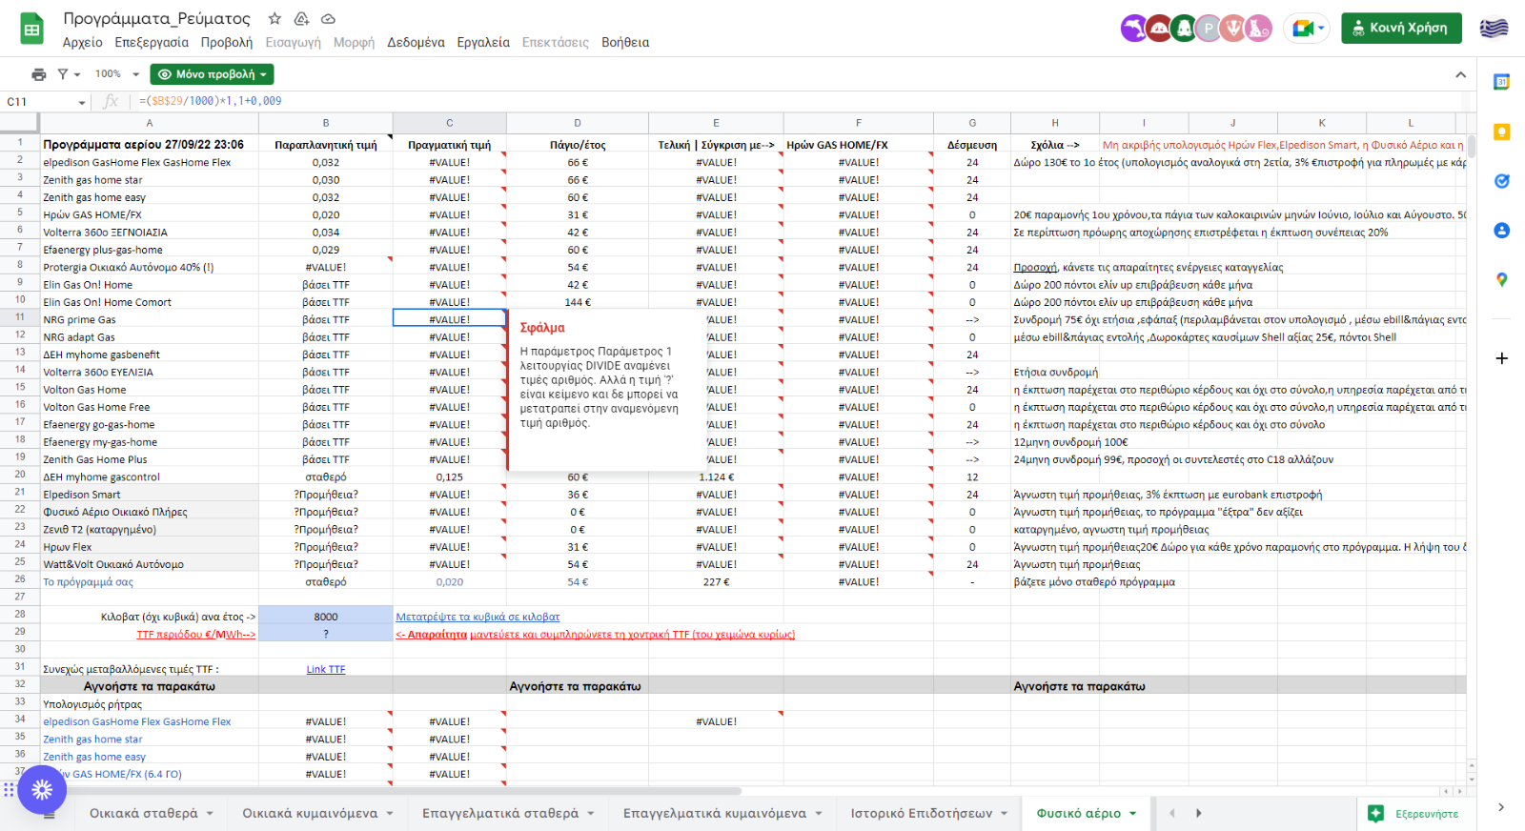Switch to Επαγγελματικά κυμαινόμενα sheet tab

coord(715,814)
